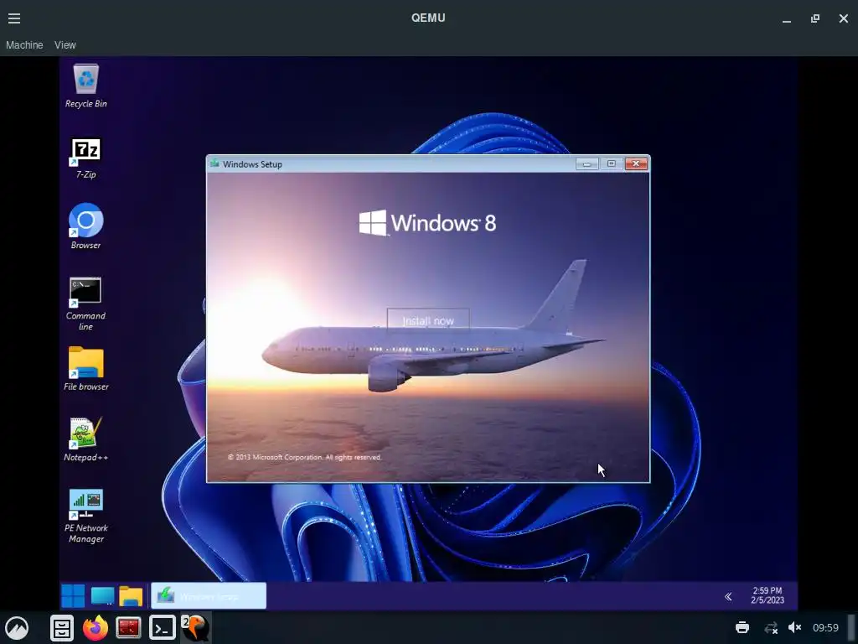The height and width of the screenshot is (644, 858).
Task: Open the Recycle Bin desktop icon
Action: [86, 86]
